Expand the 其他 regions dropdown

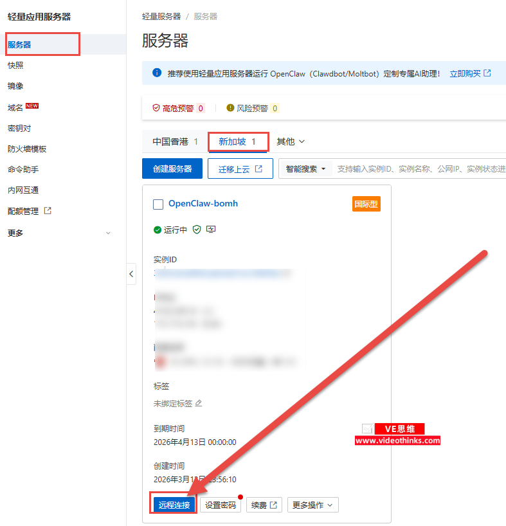[x=291, y=141]
